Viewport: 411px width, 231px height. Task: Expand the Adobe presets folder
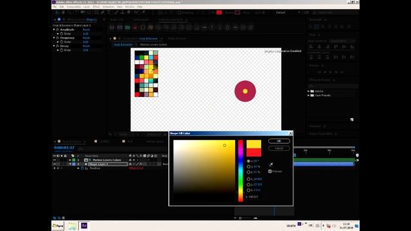[x=308, y=91]
